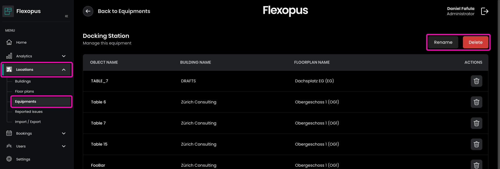Go to Floor plans submenu item
This screenshot has width=500, height=169.
click(x=24, y=92)
